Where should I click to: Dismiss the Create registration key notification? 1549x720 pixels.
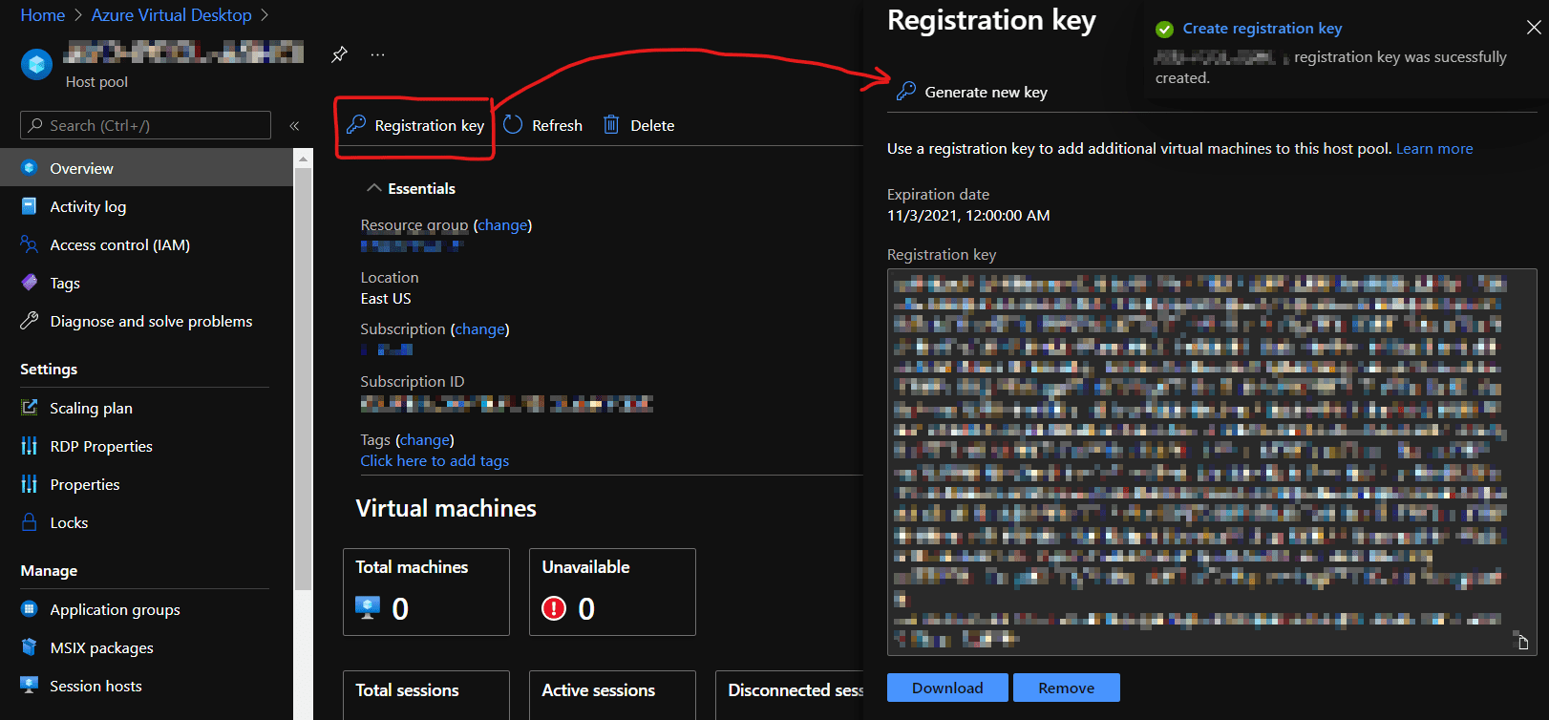coord(1534,28)
